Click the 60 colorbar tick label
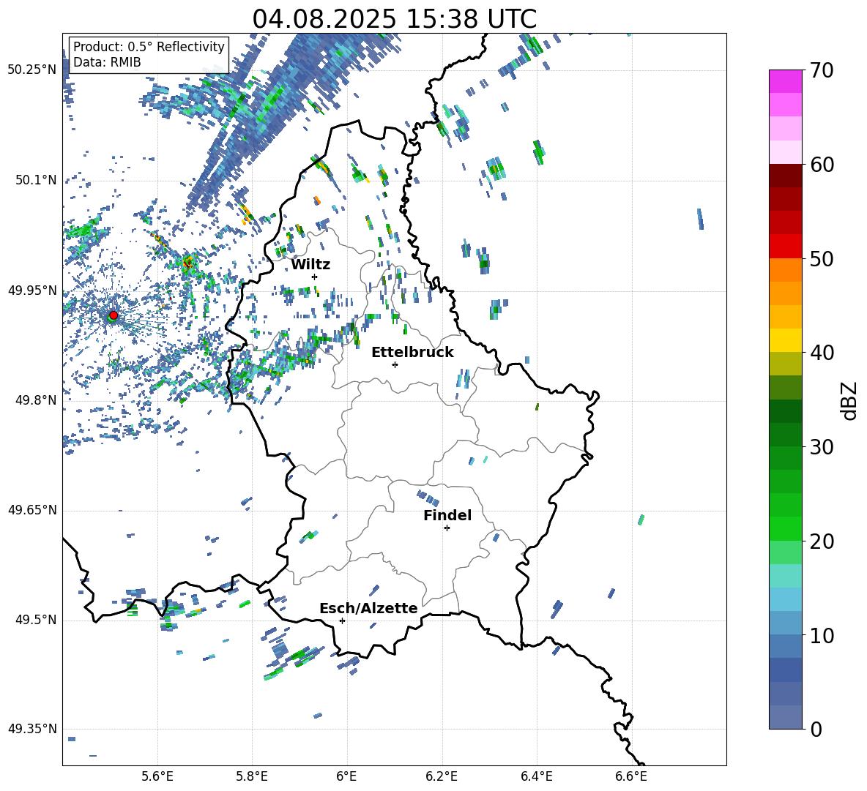The height and width of the screenshot is (791, 867). click(822, 165)
